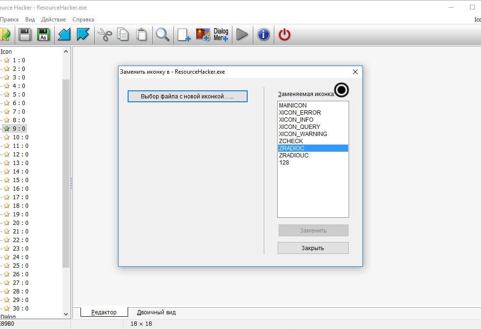Select tree item 26 : 0
The width and height of the screenshot is (481, 330).
[20, 274]
